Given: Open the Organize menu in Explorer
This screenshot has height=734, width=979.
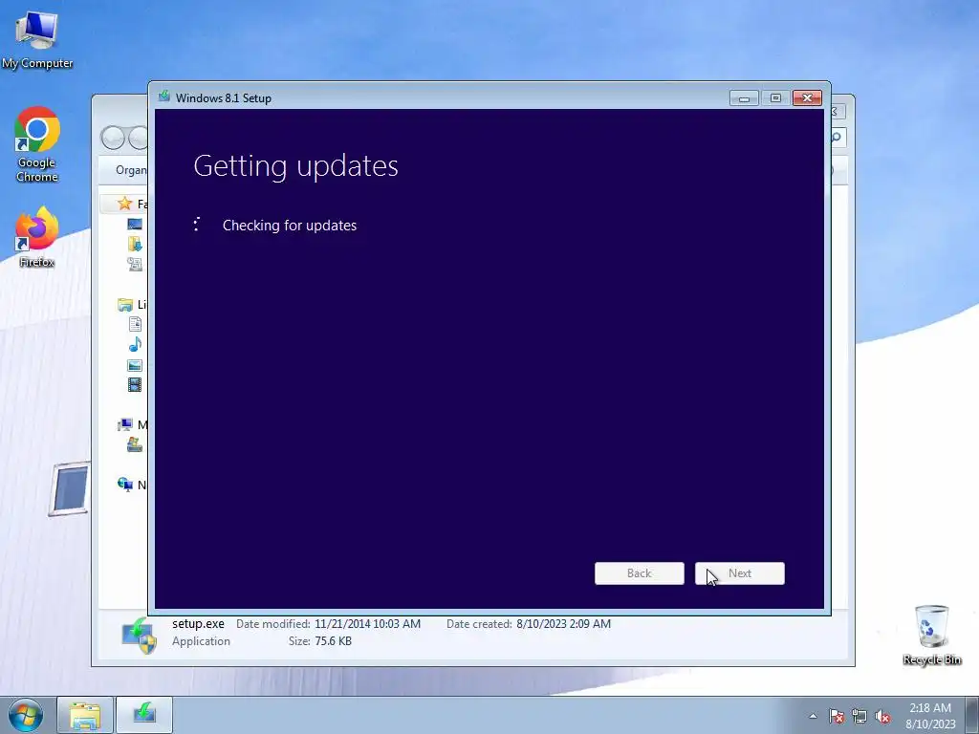Looking at the screenshot, I should [131, 170].
